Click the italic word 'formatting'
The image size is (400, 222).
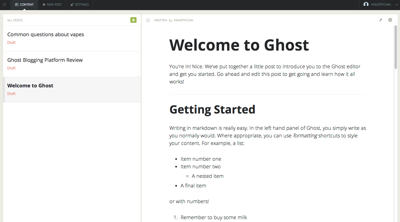coord(305,136)
